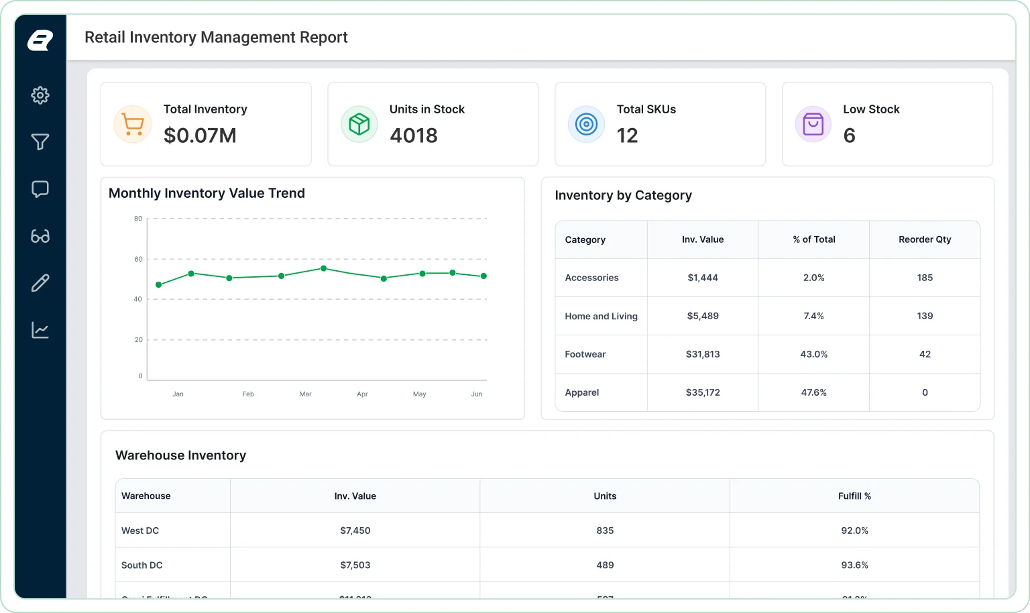Click the $35,172 Apparel value cell

click(703, 392)
